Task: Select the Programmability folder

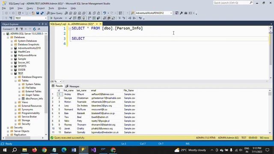Action: click(x=30, y=113)
